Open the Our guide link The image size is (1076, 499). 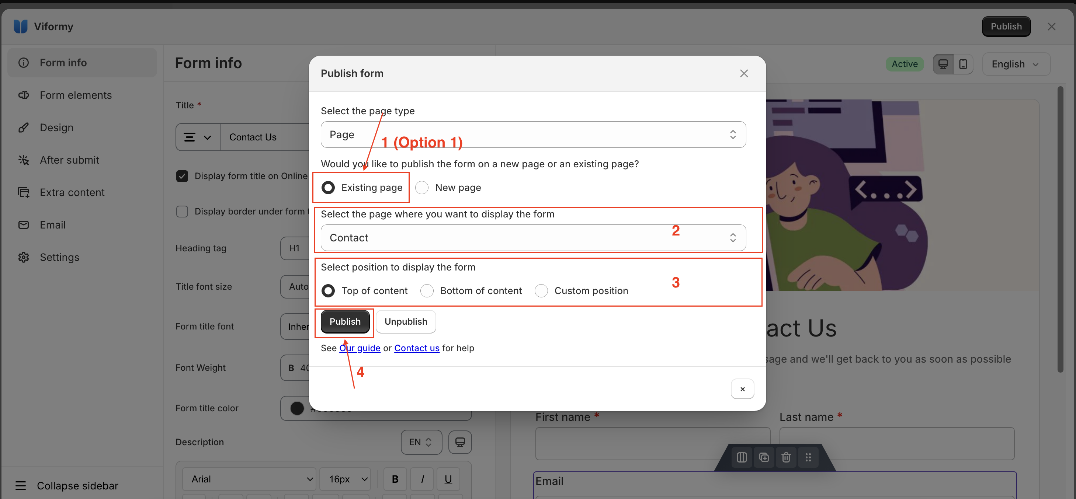360,348
